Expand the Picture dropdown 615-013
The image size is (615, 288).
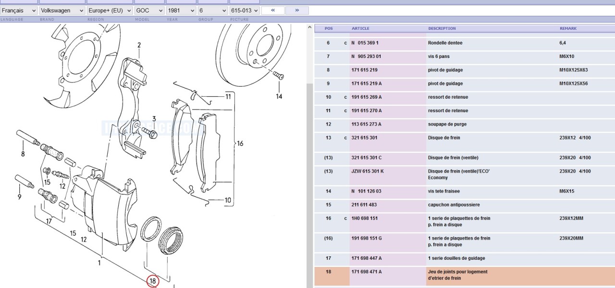pyautogui.click(x=245, y=10)
